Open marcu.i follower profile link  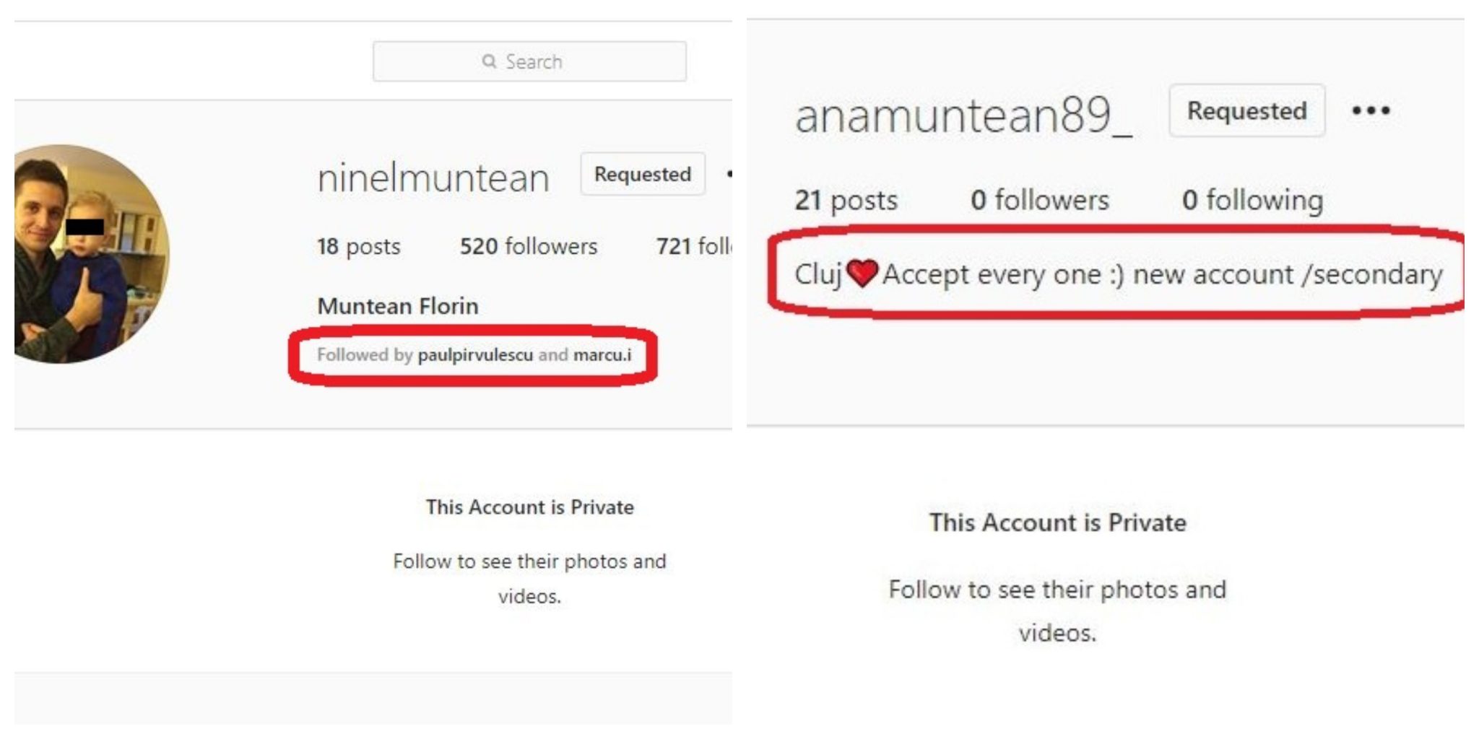pos(602,355)
